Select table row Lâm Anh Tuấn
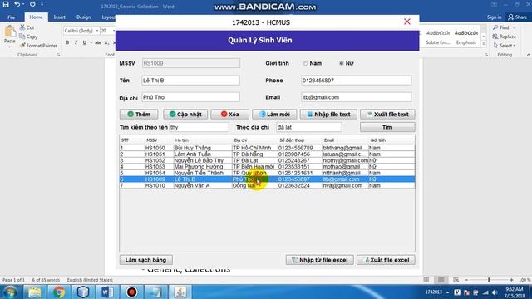The height and width of the screenshot is (299, 532). pyautogui.click(x=267, y=154)
